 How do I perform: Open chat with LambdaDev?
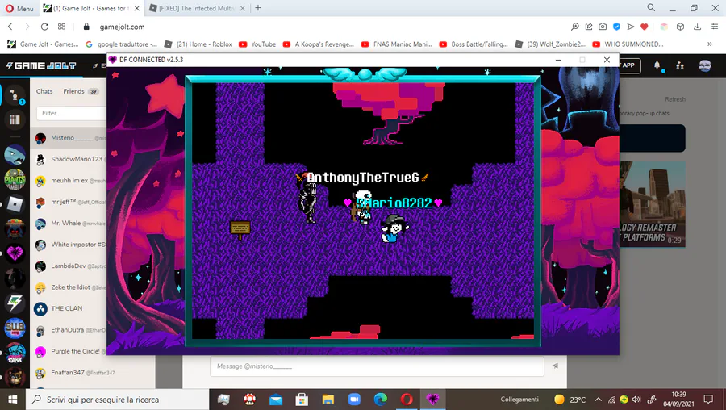point(69,266)
